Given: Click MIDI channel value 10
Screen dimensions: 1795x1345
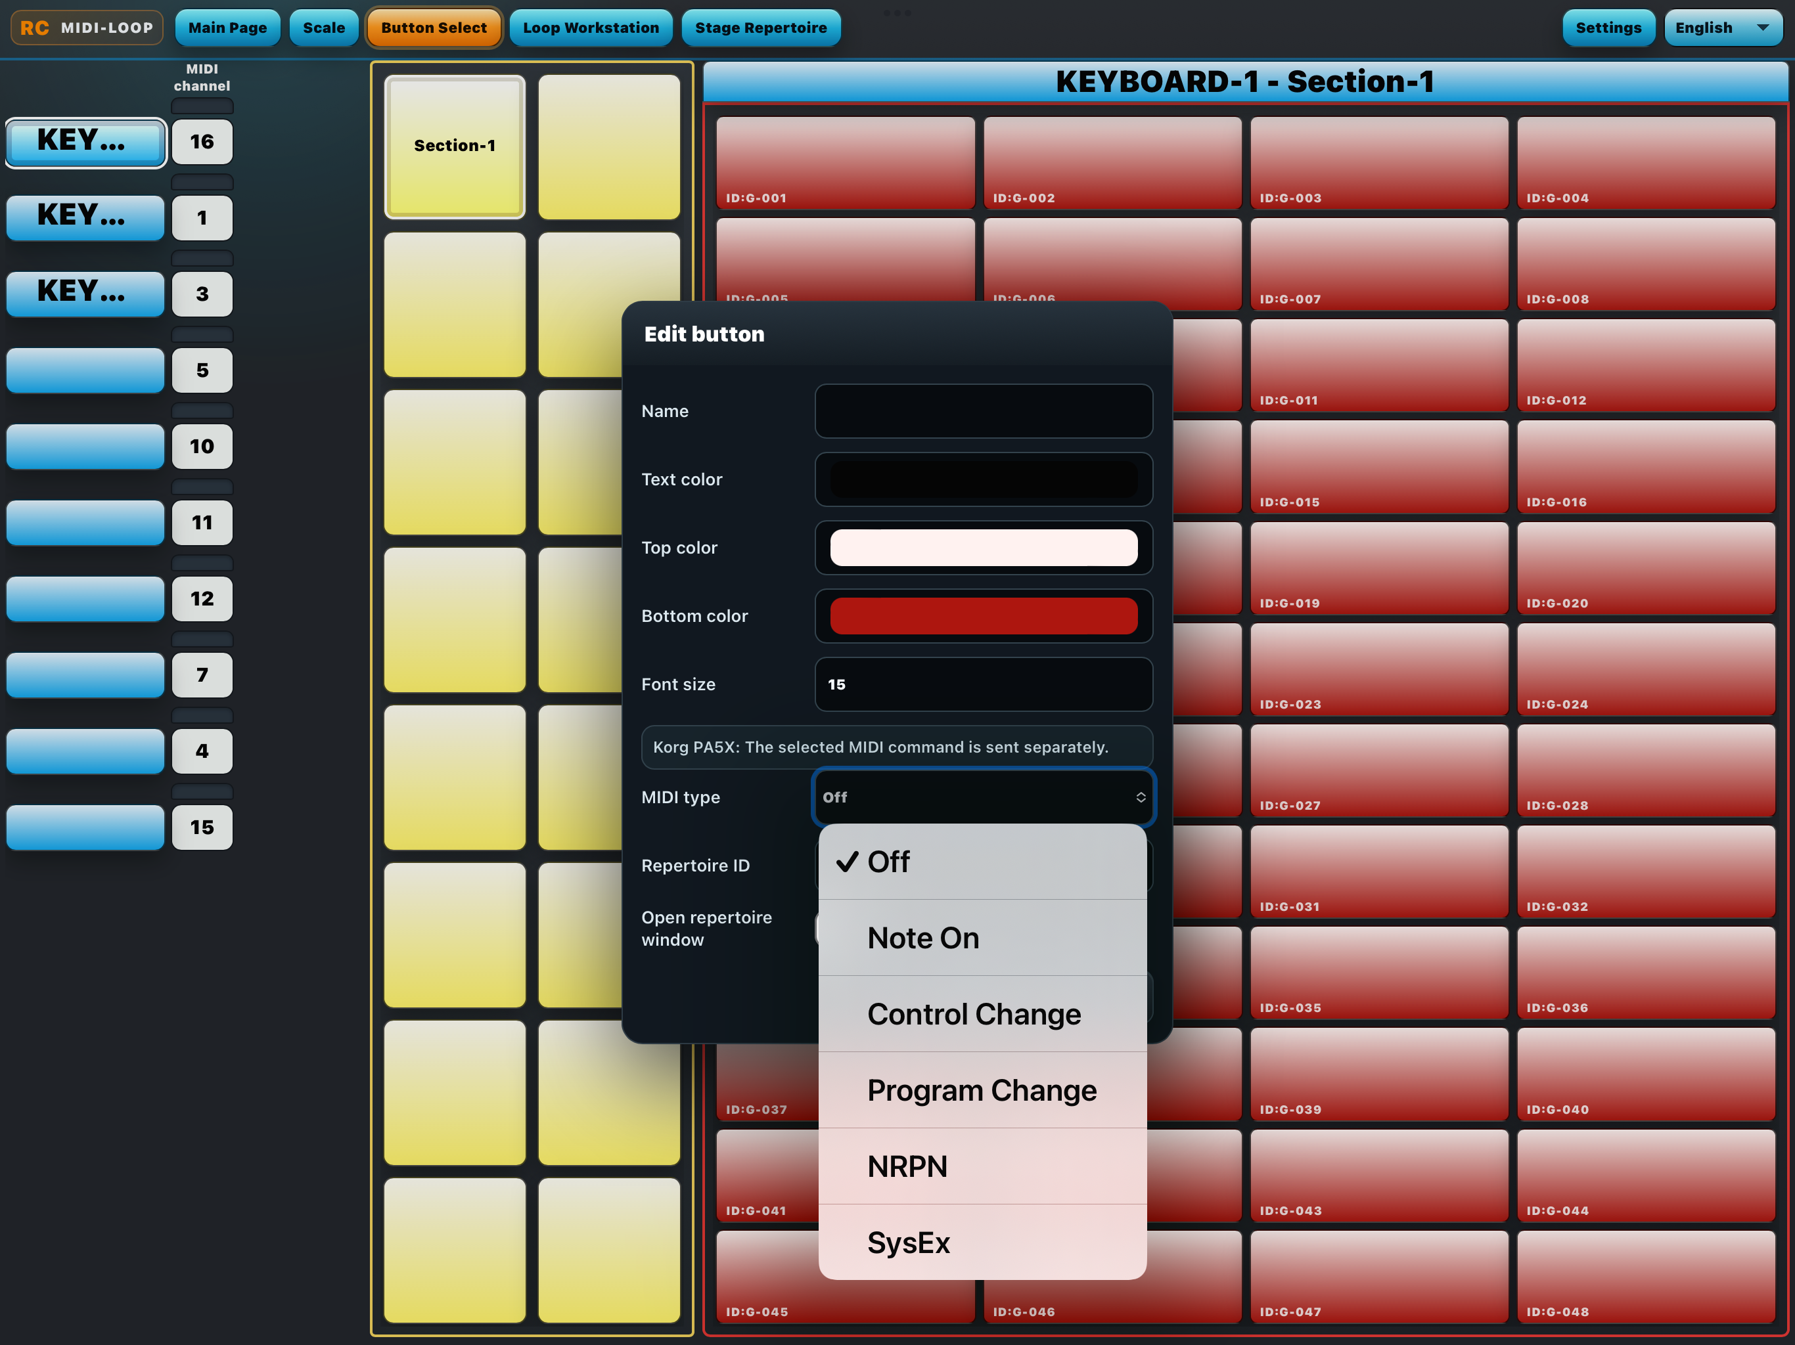Looking at the screenshot, I should pos(202,446).
